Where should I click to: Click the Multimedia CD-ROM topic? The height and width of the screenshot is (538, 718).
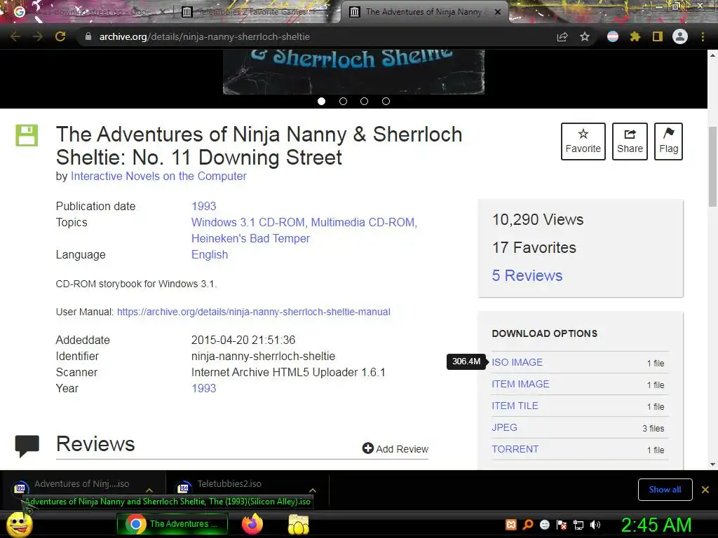[363, 222]
